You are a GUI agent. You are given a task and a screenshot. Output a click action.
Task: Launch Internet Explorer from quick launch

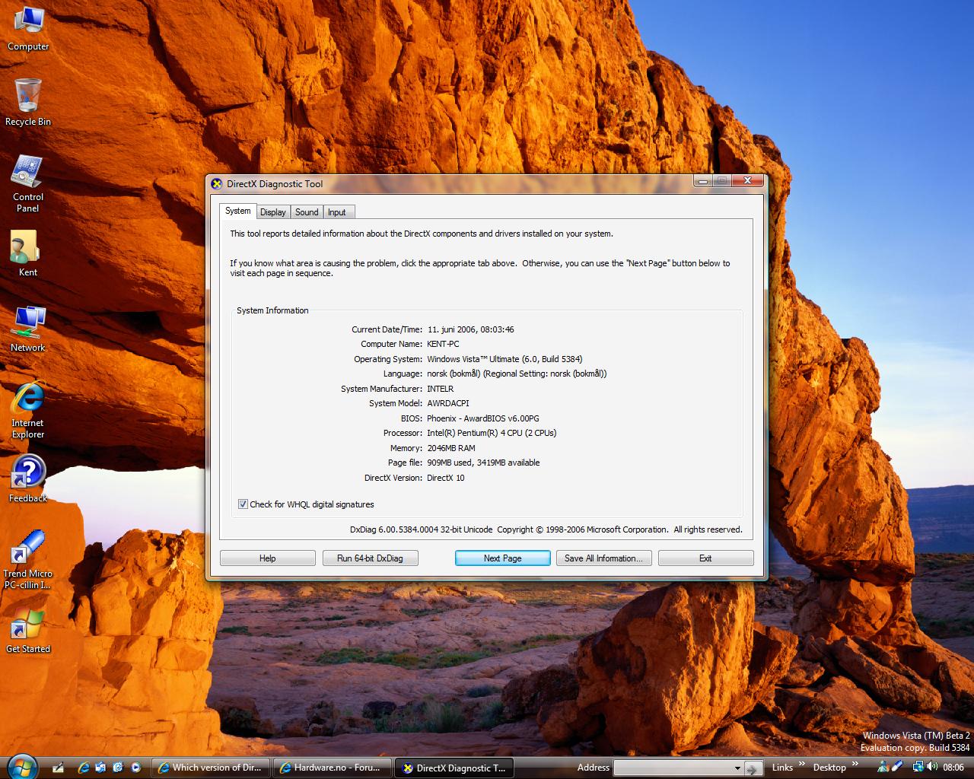pyautogui.click(x=84, y=768)
